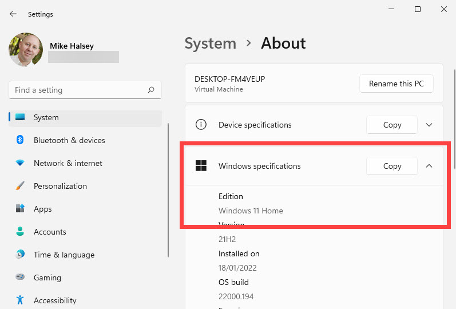Click the search magnifier icon
456x309 pixels.
pyautogui.click(x=151, y=90)
